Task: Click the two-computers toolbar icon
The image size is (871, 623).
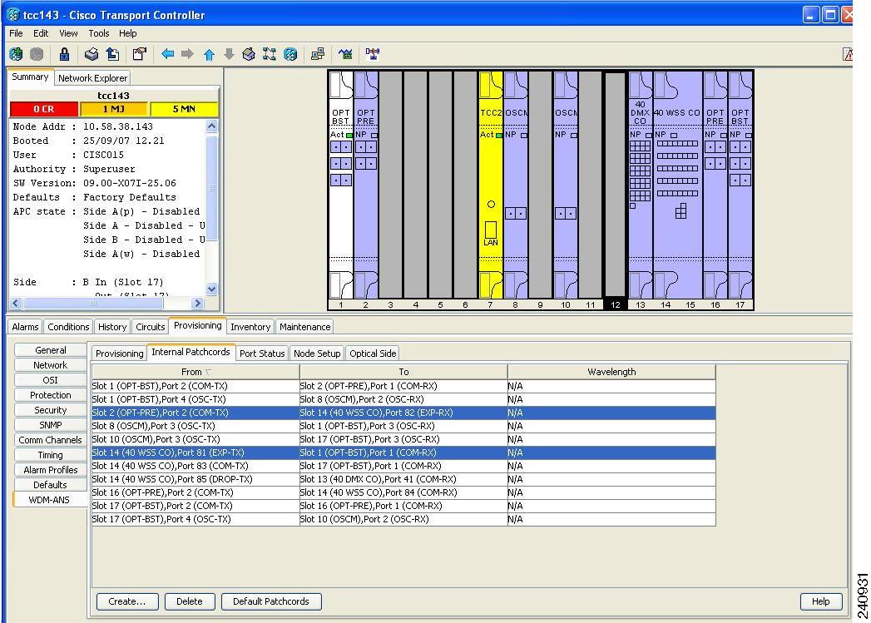Action: click(x=318, y=54)
